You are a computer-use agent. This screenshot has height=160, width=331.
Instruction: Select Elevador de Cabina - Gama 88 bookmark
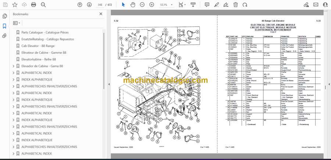42,66
